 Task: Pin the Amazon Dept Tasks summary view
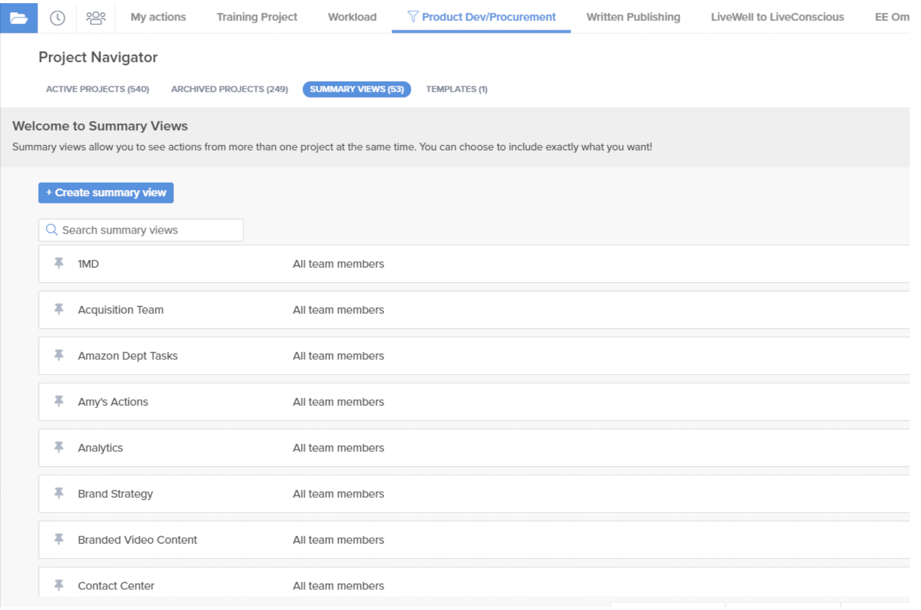pos(59,355)
